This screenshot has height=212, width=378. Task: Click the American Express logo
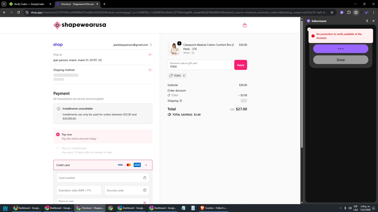[137, 165]
